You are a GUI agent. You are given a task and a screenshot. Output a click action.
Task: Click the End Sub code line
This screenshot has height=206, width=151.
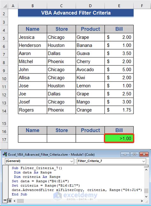pos(19,194)
